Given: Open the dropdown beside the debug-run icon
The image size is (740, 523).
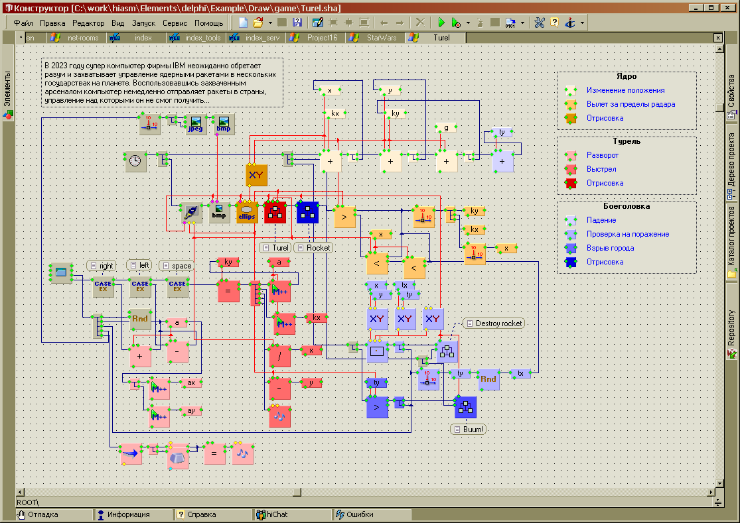Looking at the screenshot, I should [x=469, y=23].
